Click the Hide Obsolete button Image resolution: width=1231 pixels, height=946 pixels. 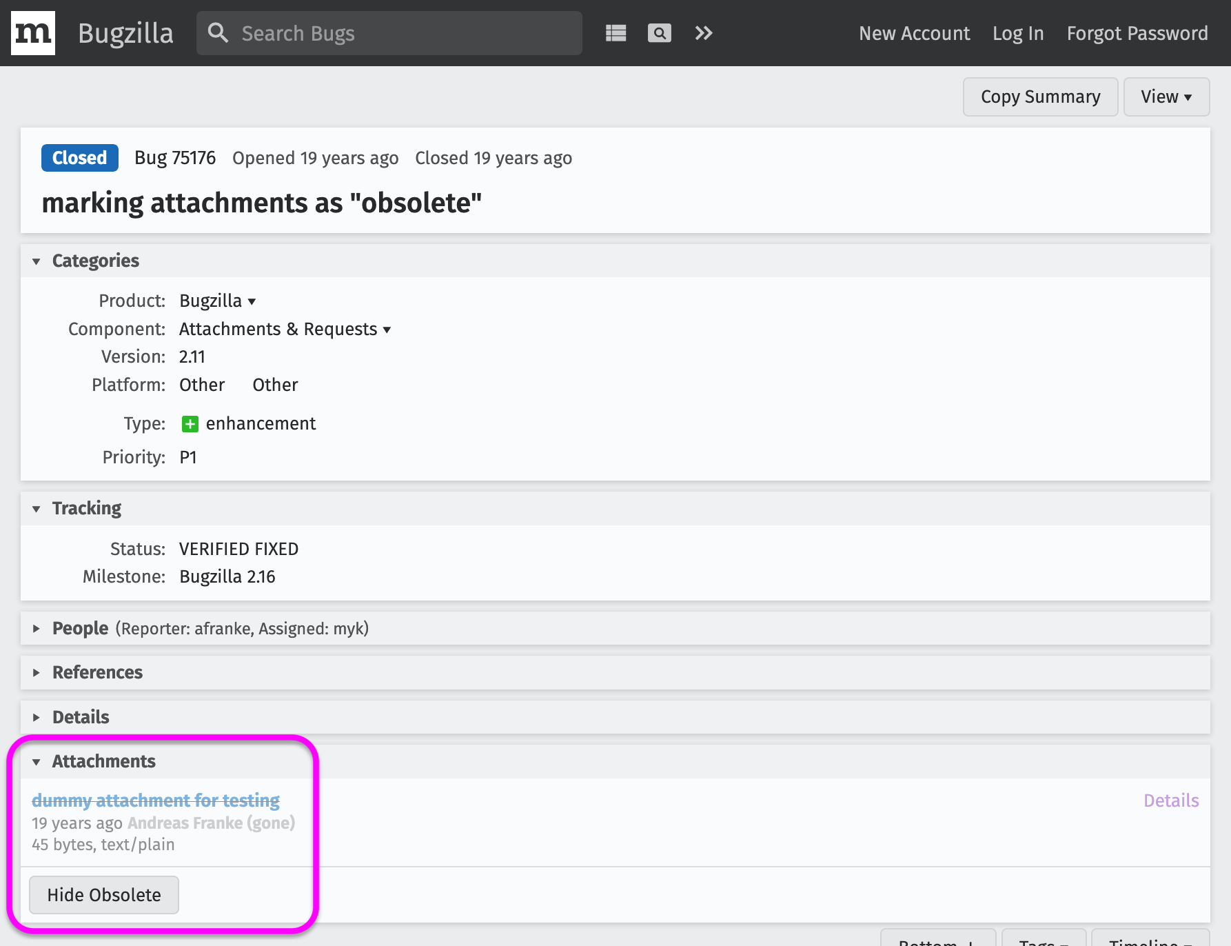click(104, 895)
